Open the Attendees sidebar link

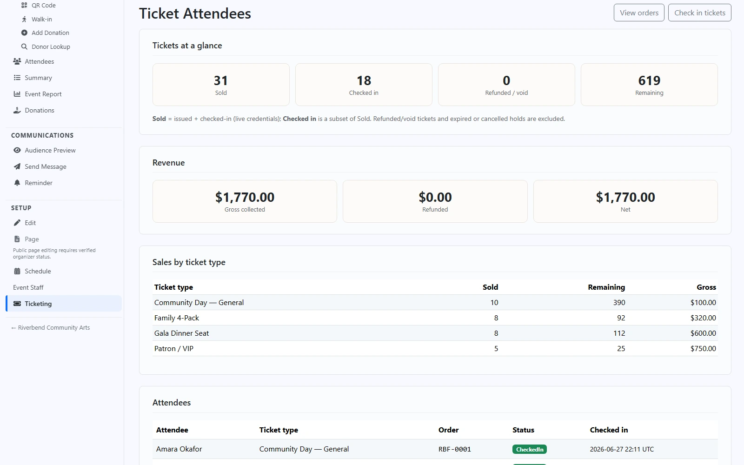(40, 61)
